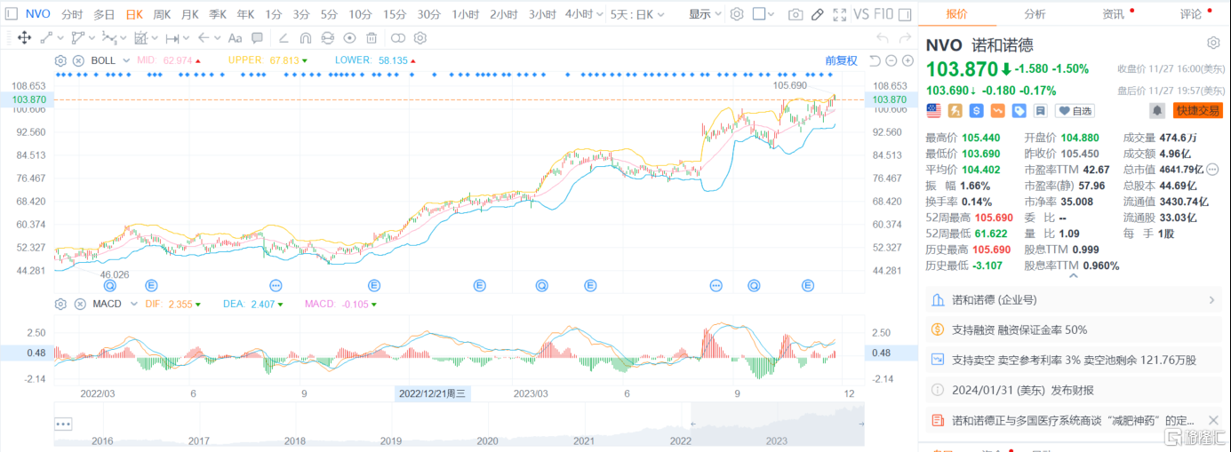Take a chart screenshot with camera icon
Viewport: 1231px width, 452px height.
795,14
